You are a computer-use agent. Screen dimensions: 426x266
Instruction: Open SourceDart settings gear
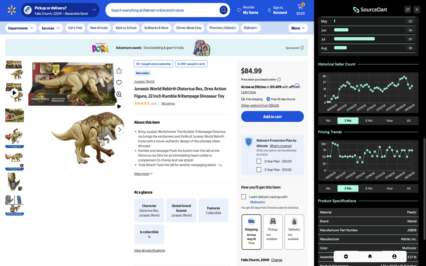point(346,256)
